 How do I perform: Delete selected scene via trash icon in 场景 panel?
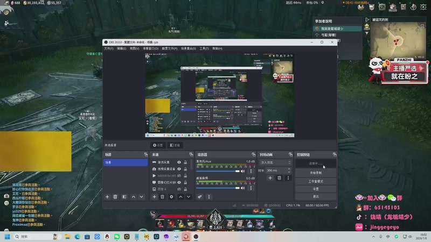coord(115,197)
